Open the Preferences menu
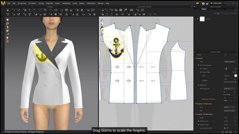Screen dimensions: 239x134 [x=91, y=3]
